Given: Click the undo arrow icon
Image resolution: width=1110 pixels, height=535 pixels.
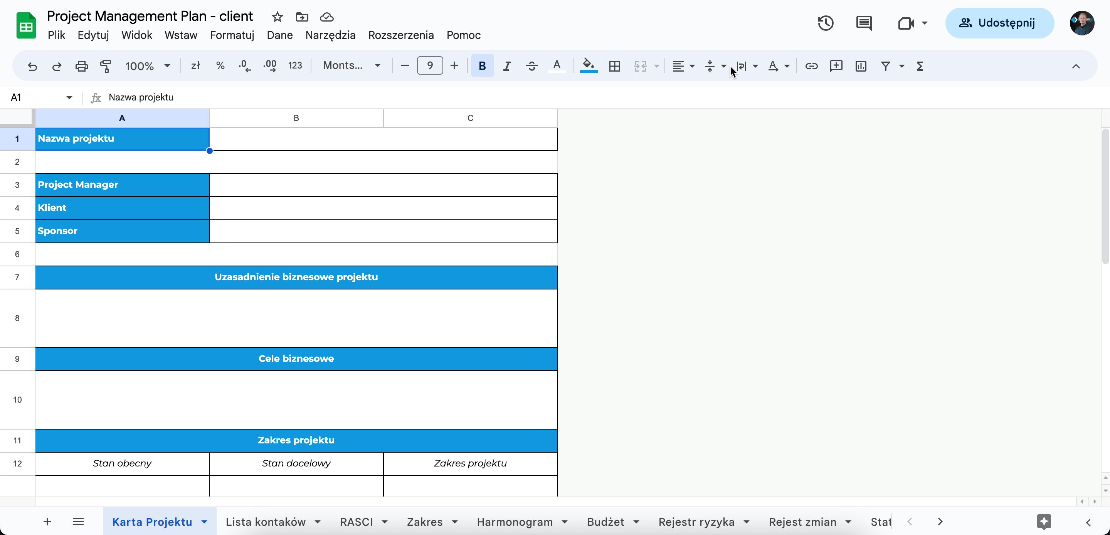Looking at the screenshot, I should tap(32, 66).
